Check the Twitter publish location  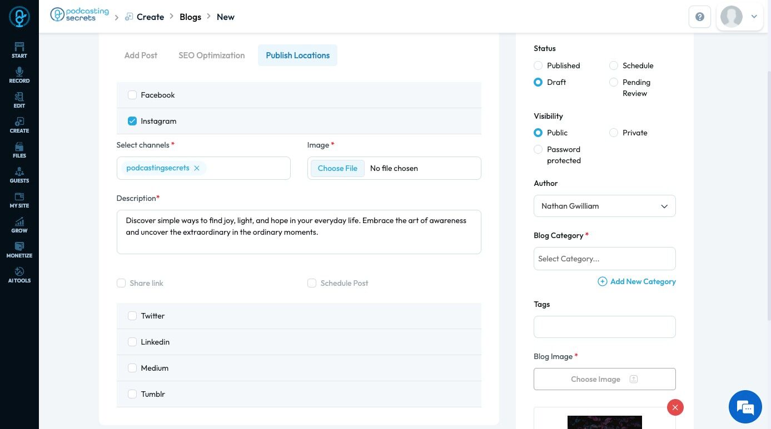click(x=132, y=316)
